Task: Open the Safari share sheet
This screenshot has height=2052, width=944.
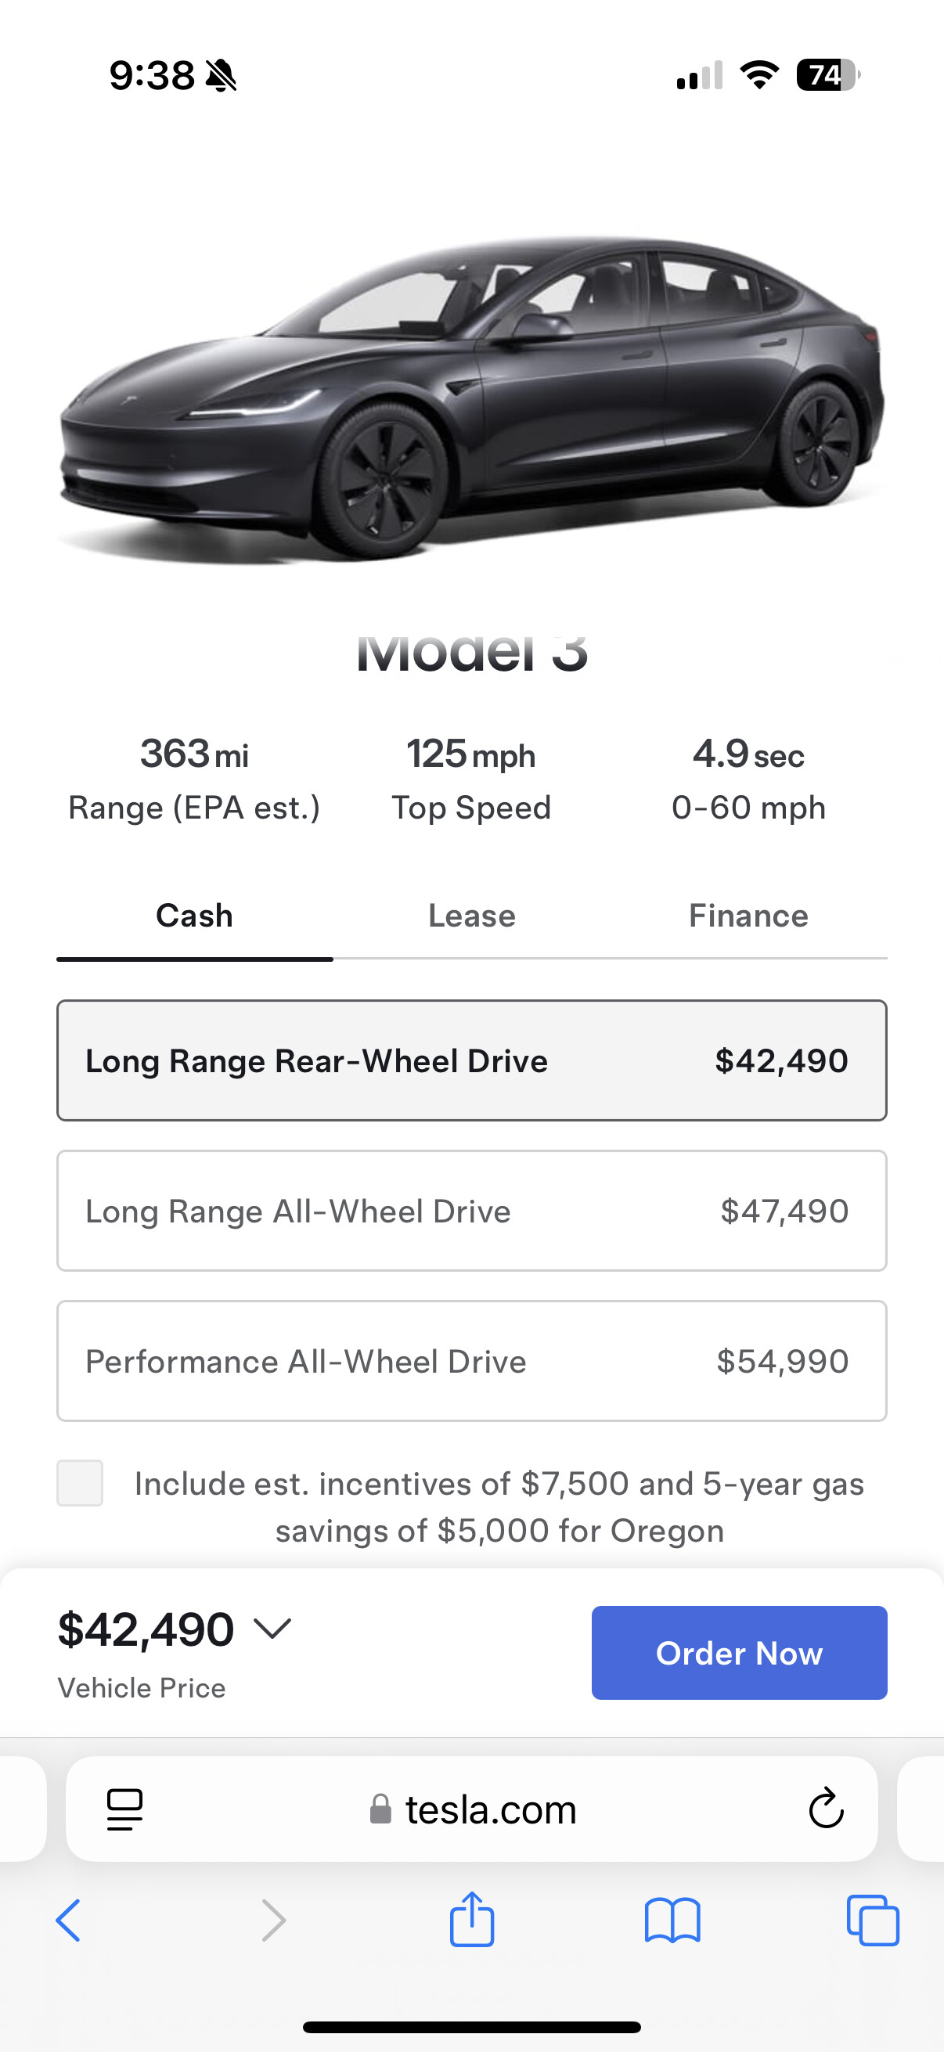Action: [x=471, y=1920]
